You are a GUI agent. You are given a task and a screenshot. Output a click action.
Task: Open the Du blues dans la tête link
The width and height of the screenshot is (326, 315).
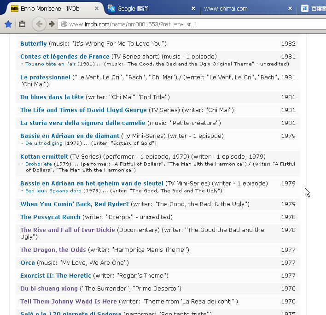(x=52, y=97)
